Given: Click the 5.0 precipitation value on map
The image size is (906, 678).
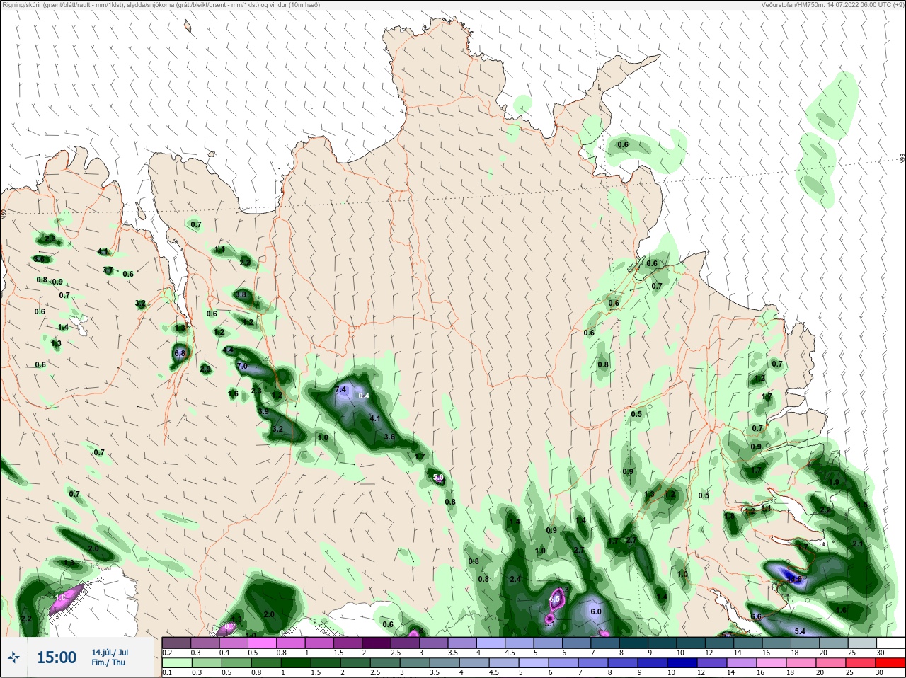Looking at the screenshot, I should 438,478.
